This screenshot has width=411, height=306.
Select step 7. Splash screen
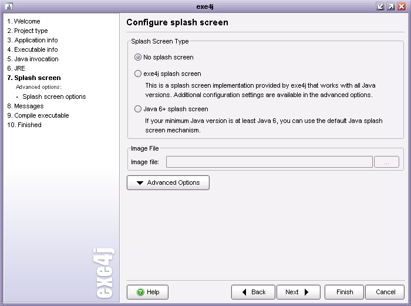coord(34,78)
